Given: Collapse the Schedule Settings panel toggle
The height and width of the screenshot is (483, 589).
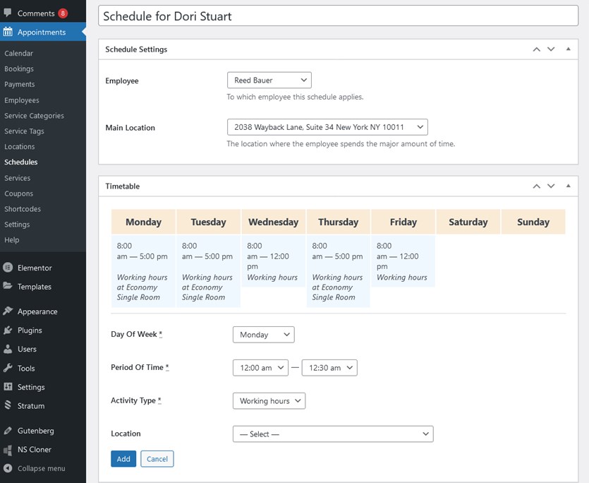Looking at the screenshot, I should coord(568,49).
